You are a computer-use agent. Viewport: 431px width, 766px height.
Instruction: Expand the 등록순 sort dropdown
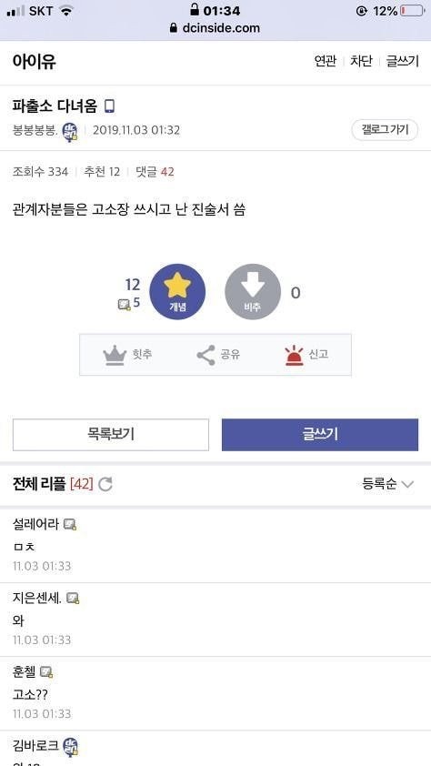[x=388, y=485]
